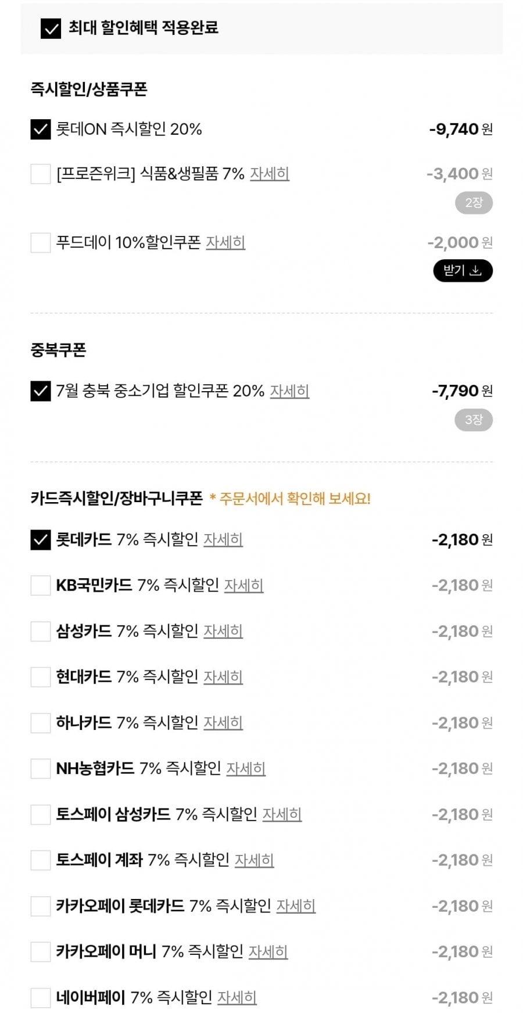This screenshot has width=523, height=1013.
Task: Select 네이버페이 7% 즉시할인 checkbox
Action: coord(41,998)
